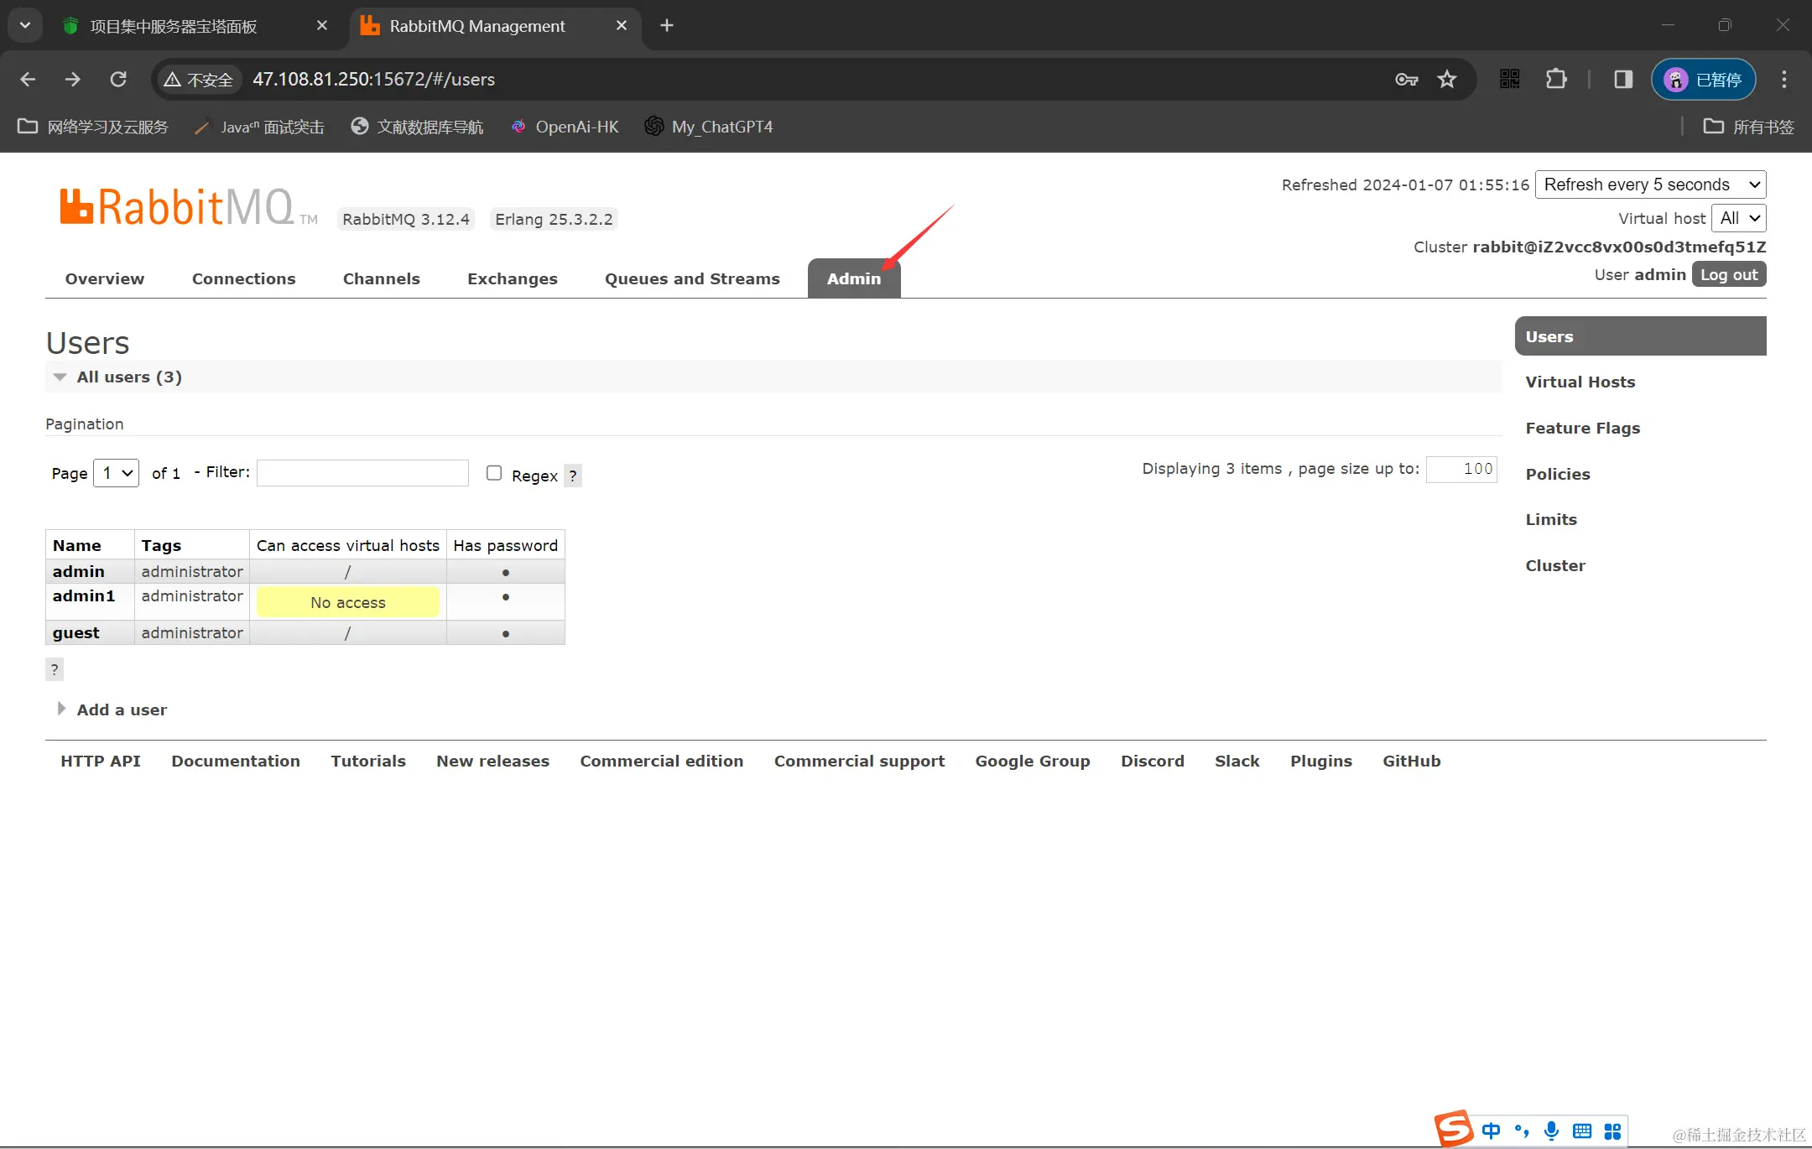Open Cluster in the sidebar
Screen dimensions: 1812x1149
point(1555,565)
